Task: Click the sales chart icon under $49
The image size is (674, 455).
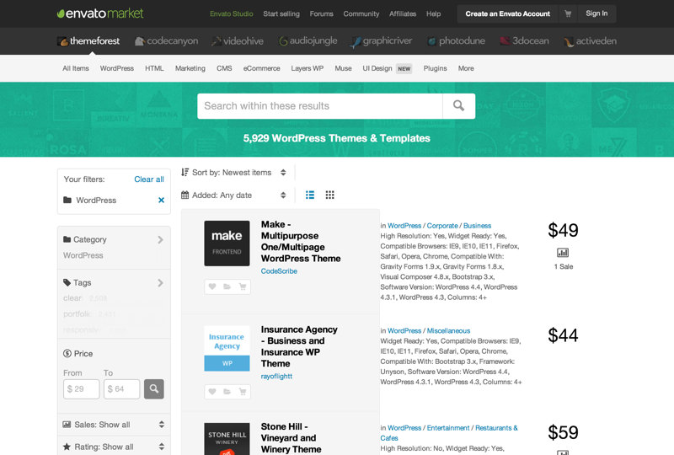Action: coord(563,253)
